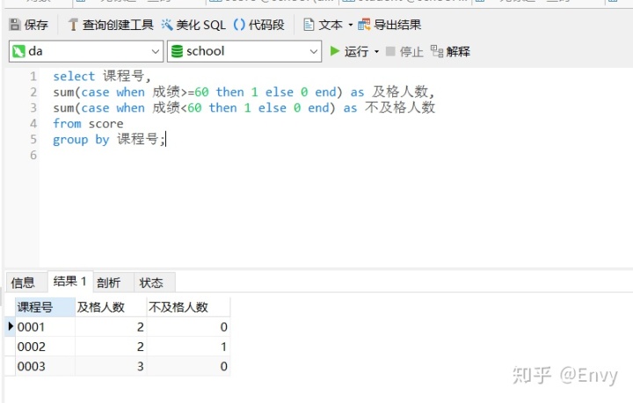The width and height of the screenshot is (633, 403).
Task: Click the query builder tool icon
Action: pyautogui.click(x=73, y=25)
